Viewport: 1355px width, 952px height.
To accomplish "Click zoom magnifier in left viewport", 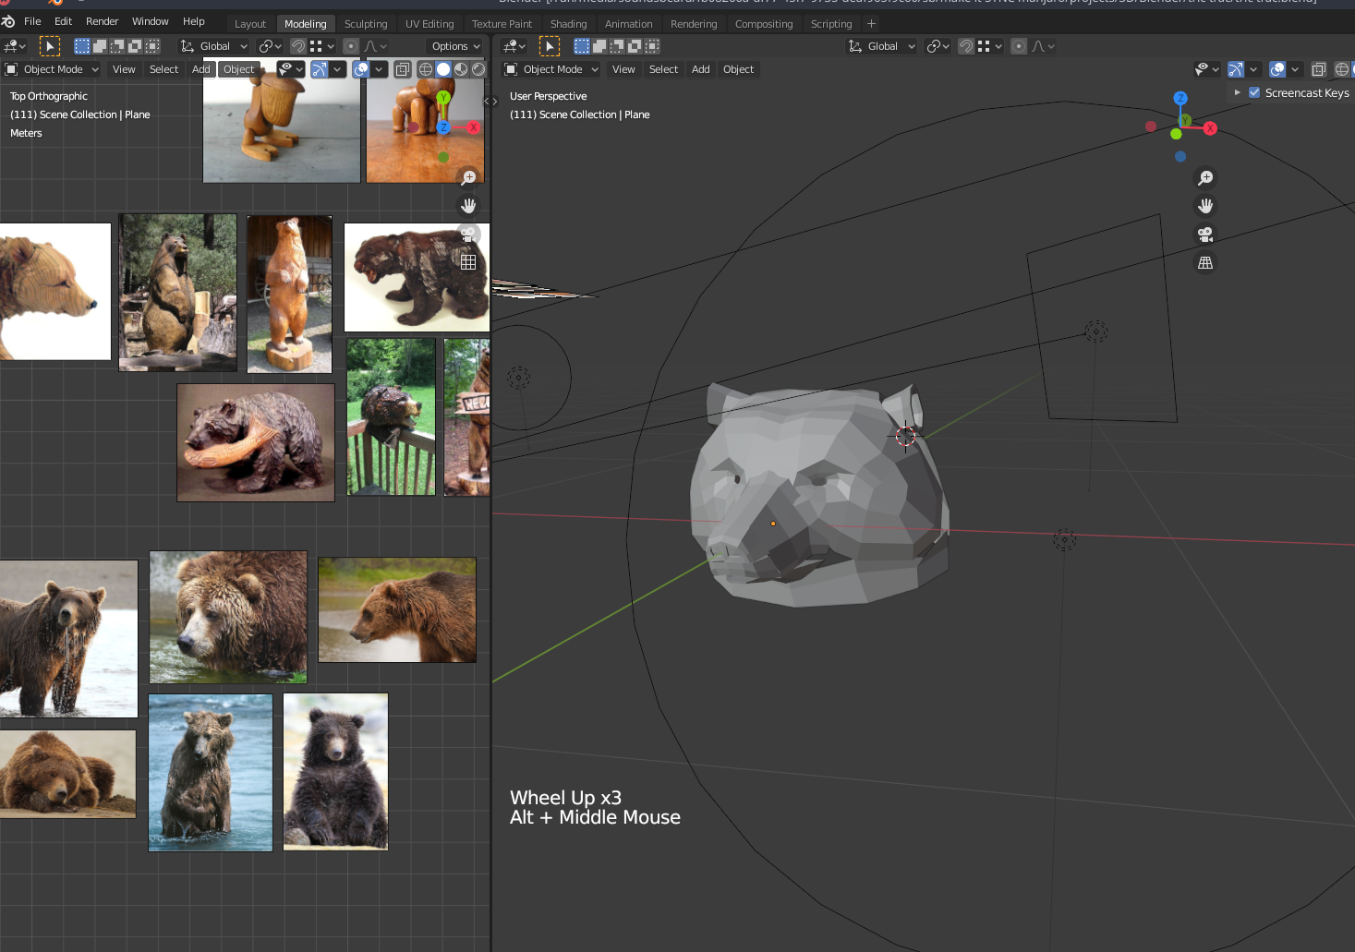I will click(x=468, y=177).
